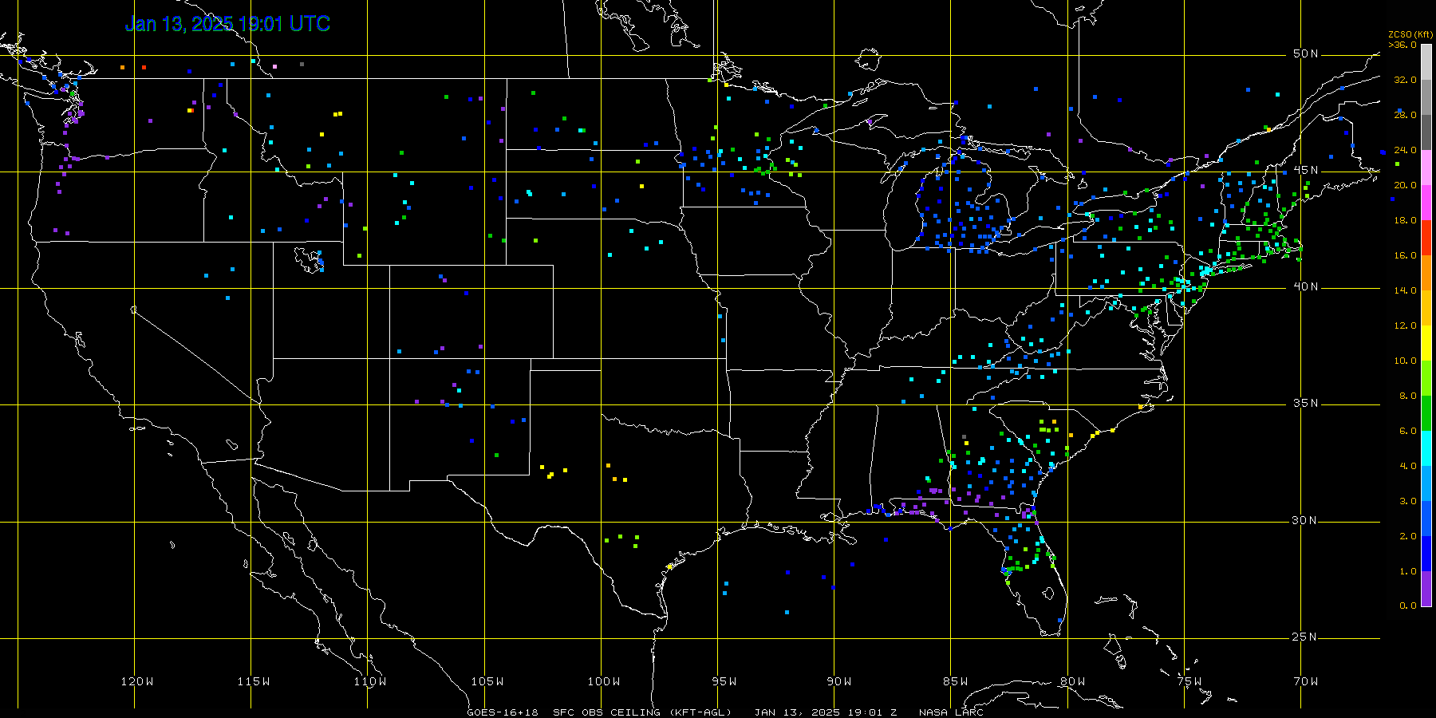Select the '6.0' legend value

(x=1408, y=431)
